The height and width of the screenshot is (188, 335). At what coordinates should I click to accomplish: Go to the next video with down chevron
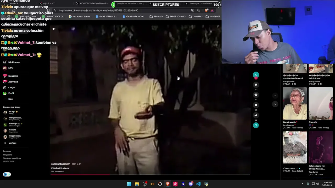275,104
